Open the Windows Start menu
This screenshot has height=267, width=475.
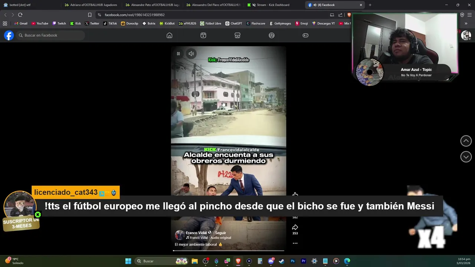click(x=128, y=261)
